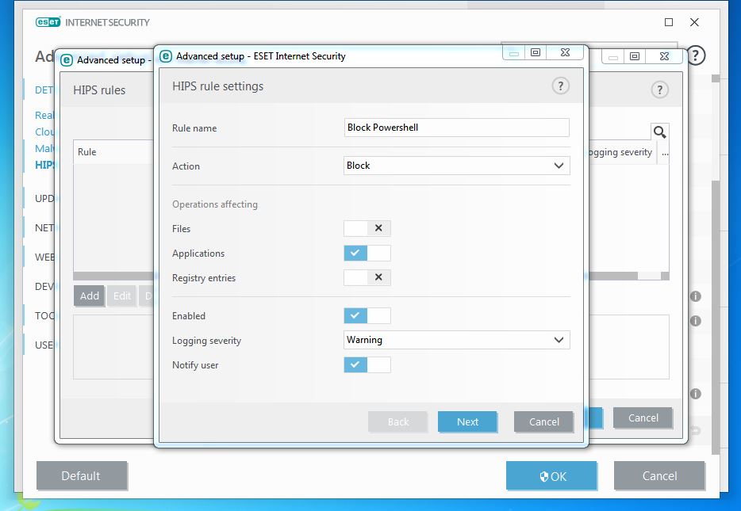Click the help icon in HIPS rules window
This screenshot has height=511, width=741.
point(660,90)
